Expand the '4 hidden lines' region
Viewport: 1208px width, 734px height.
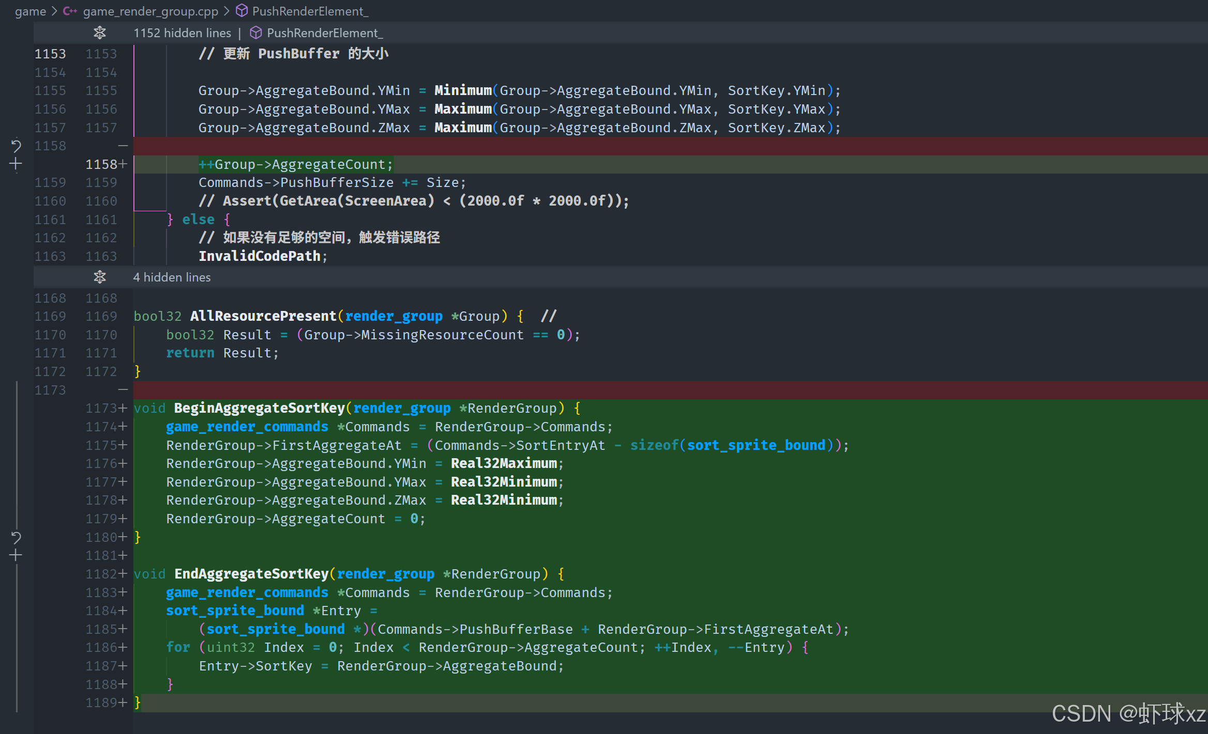click(172, 277)
